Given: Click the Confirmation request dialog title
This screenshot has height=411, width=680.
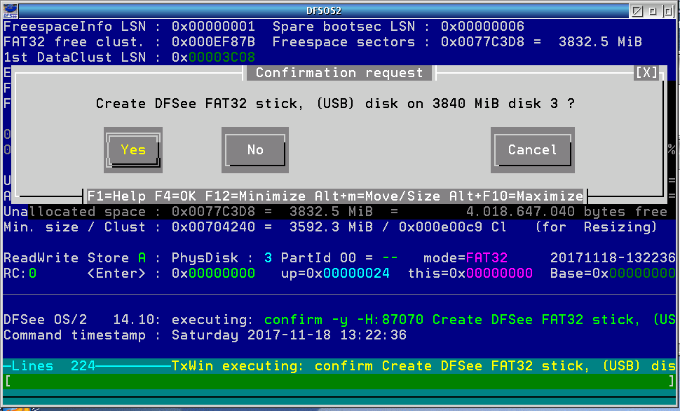Looking at the screenshot, I should (x=339, y=72).
